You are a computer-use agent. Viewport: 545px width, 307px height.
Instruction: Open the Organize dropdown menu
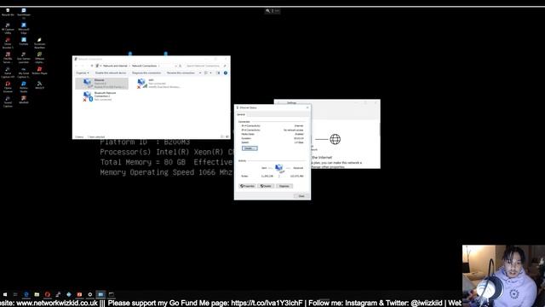[83, 72]
